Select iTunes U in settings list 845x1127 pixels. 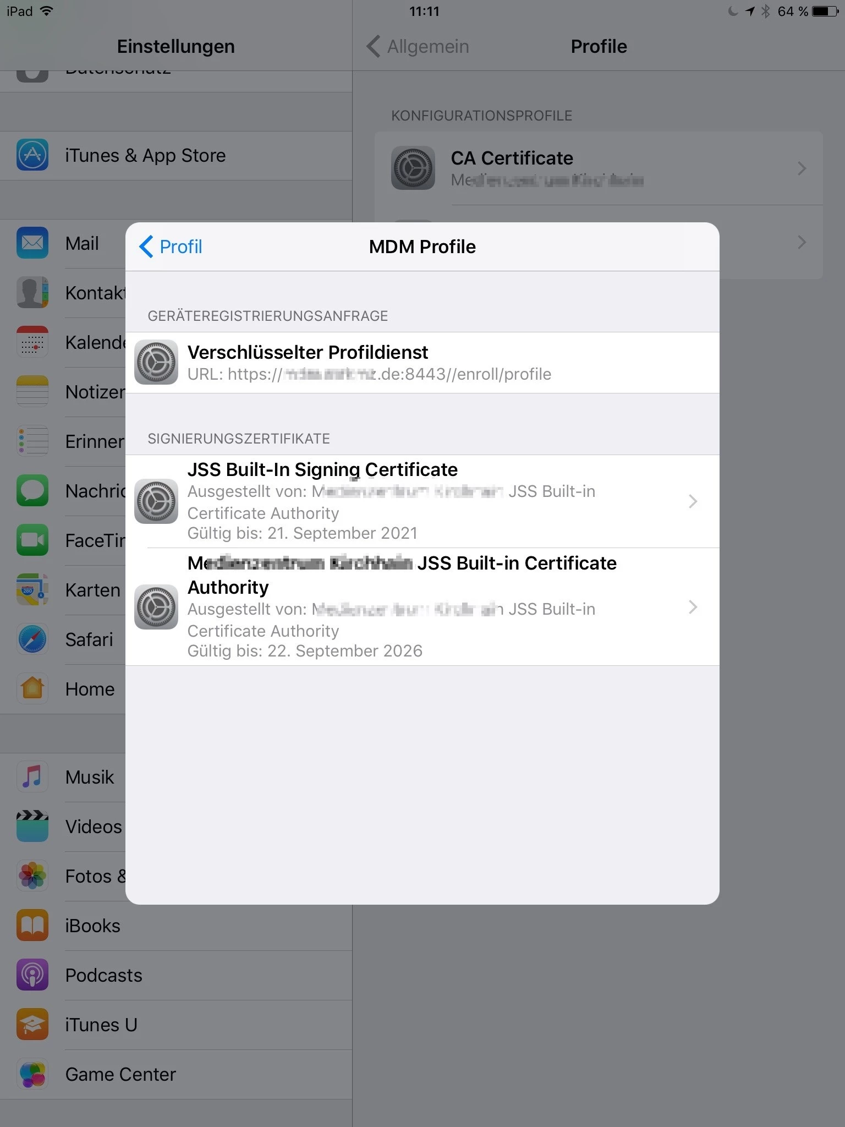click(x=176, y=1025)
